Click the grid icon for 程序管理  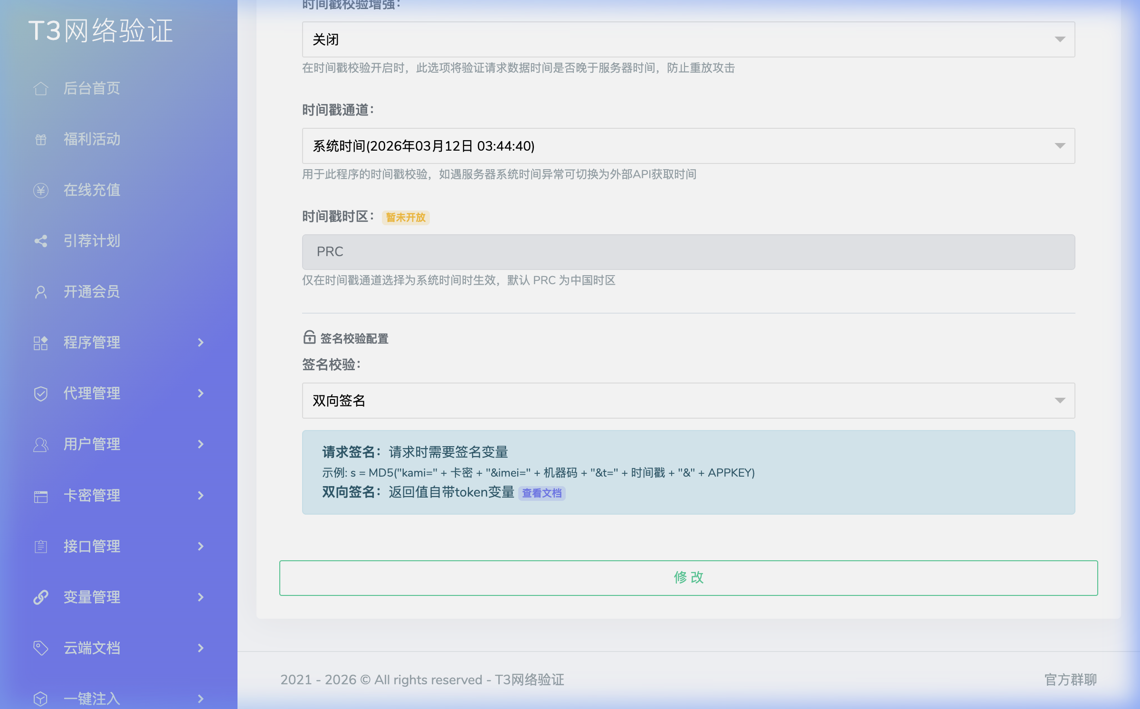click(x=40, y=343)
